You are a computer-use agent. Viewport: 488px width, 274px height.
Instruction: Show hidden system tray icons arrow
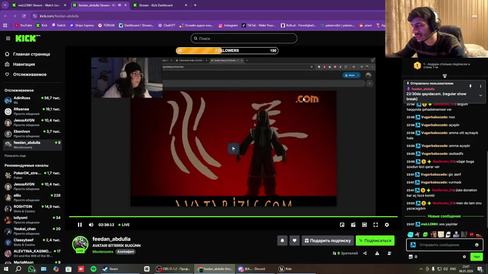pyautogui.click(x=421, y=269)
